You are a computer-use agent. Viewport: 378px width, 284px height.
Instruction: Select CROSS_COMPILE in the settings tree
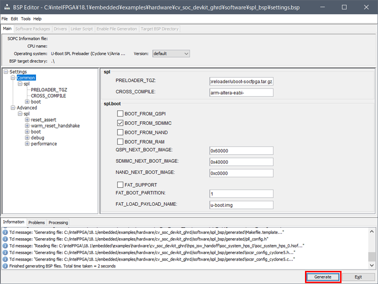pos(48,96)
